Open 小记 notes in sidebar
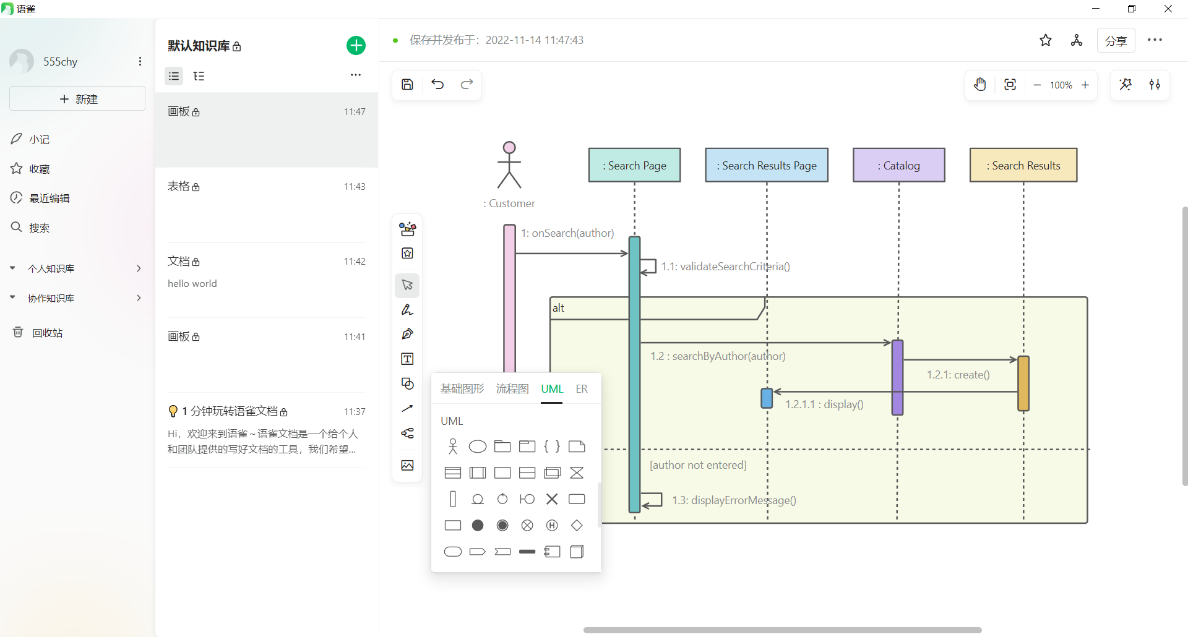 pos(39,140)
